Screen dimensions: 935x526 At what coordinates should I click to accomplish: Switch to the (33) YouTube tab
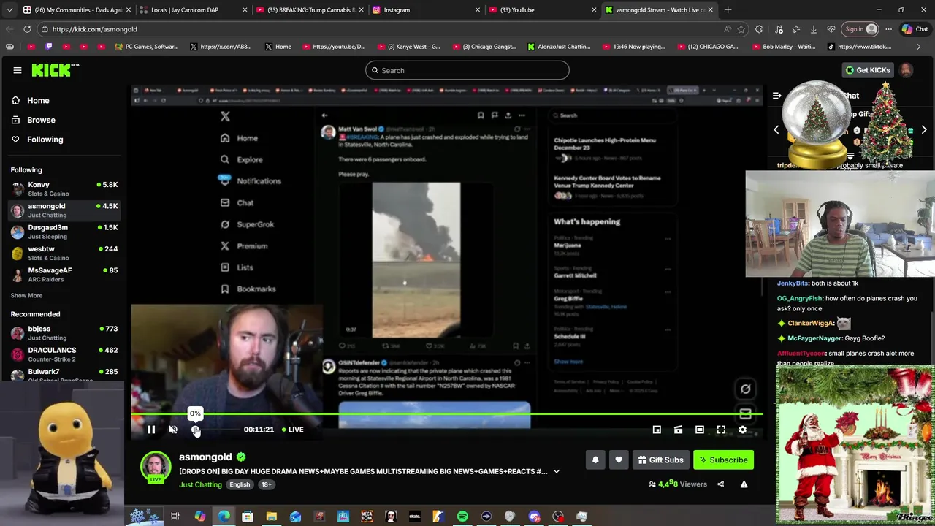click(541, 10)
